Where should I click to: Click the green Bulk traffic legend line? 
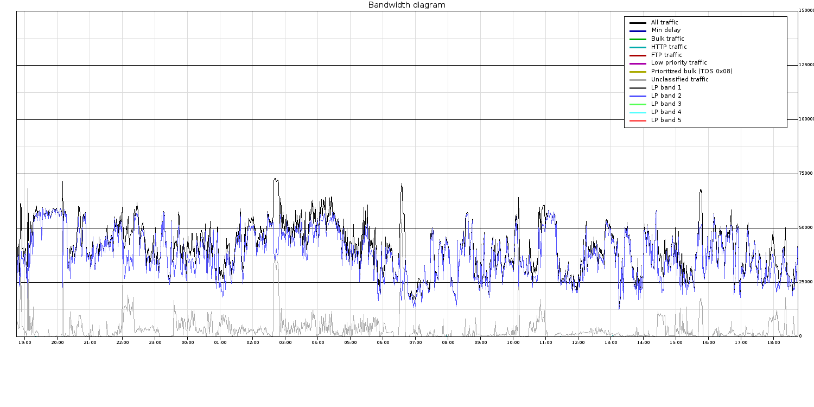pos(638,39)
